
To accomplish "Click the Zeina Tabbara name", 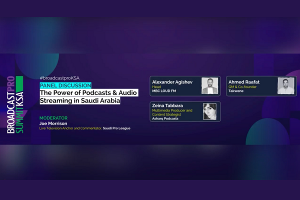I will 167,105.
